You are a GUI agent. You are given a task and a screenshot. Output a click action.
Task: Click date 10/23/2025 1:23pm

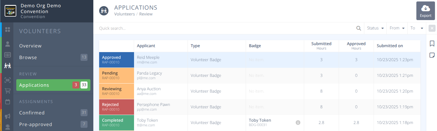(x=395, y=60)
